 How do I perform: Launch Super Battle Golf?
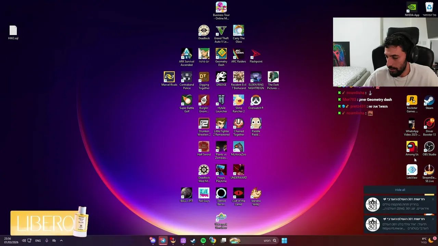click(x=186, y=104)
